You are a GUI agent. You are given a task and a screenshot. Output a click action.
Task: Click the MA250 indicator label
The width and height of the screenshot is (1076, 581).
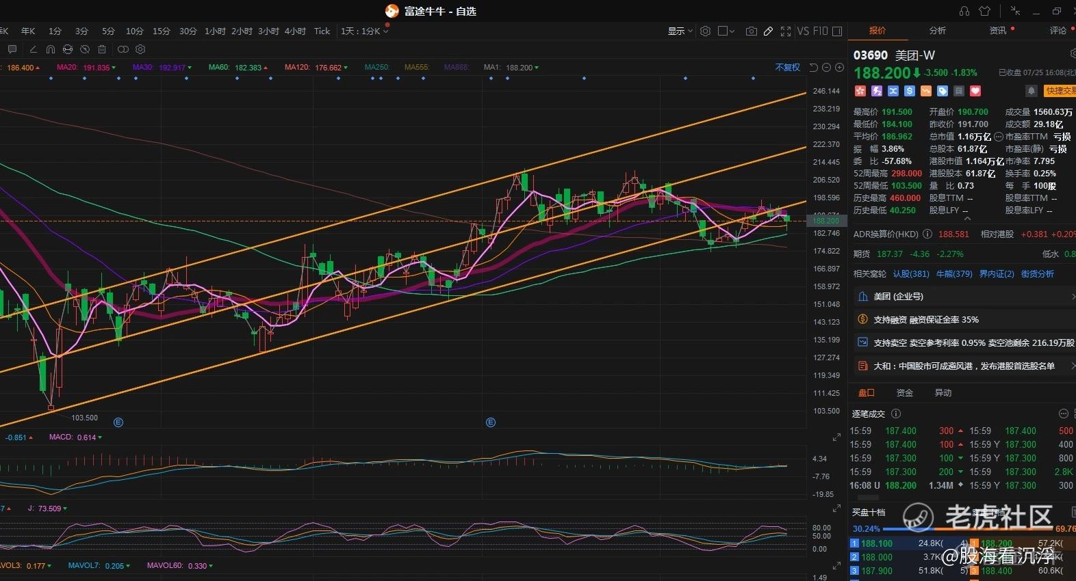click(x=376, y=68)
